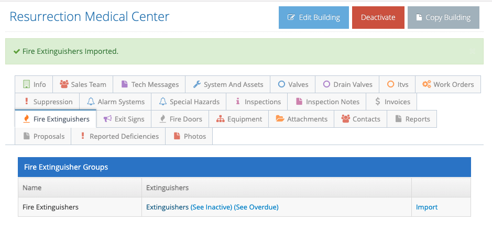Click the gears icon on Work Orders tab
The image size is (492, 243).
click(x=427, y=84)
